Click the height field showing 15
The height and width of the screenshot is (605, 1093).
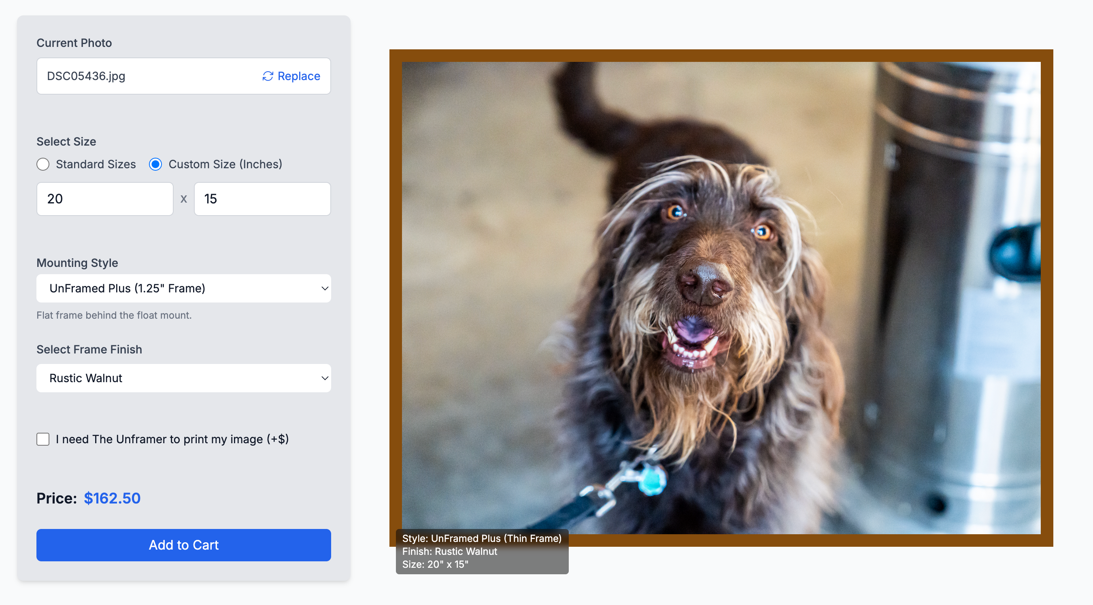point(262,199)
